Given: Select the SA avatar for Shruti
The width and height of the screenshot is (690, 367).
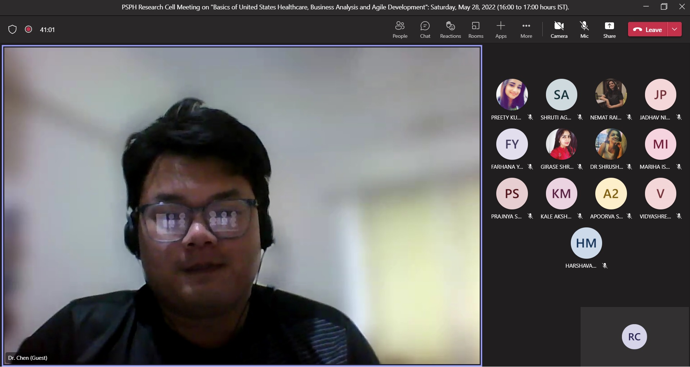Looking at the screenshot, I should (561, 95).
